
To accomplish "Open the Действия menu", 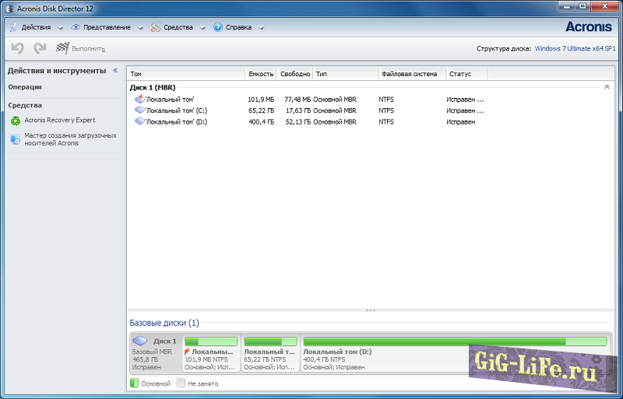I will click(x=36, y=27).
